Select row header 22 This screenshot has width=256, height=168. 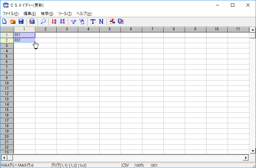(x=7, y=147)
